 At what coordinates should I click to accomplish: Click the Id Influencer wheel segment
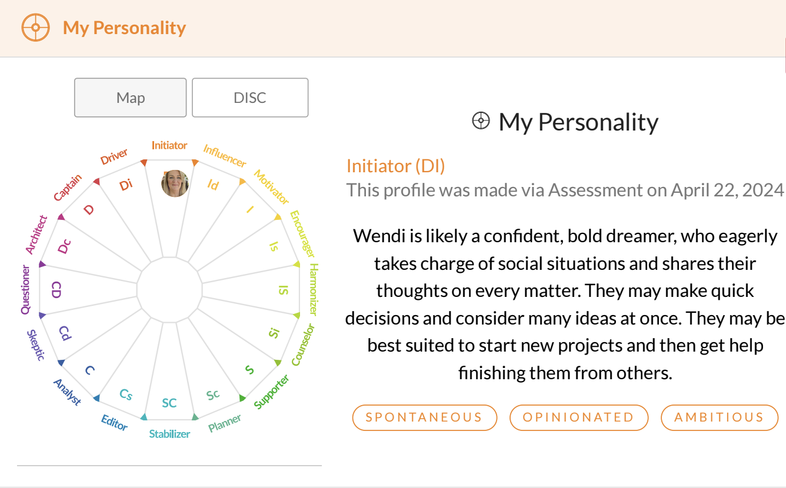tap(213, 185)
